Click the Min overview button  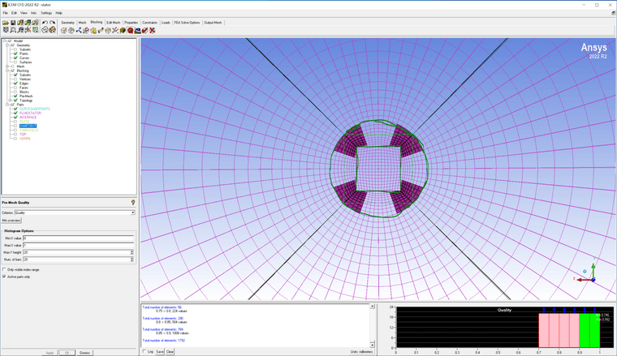pos(11,220)
